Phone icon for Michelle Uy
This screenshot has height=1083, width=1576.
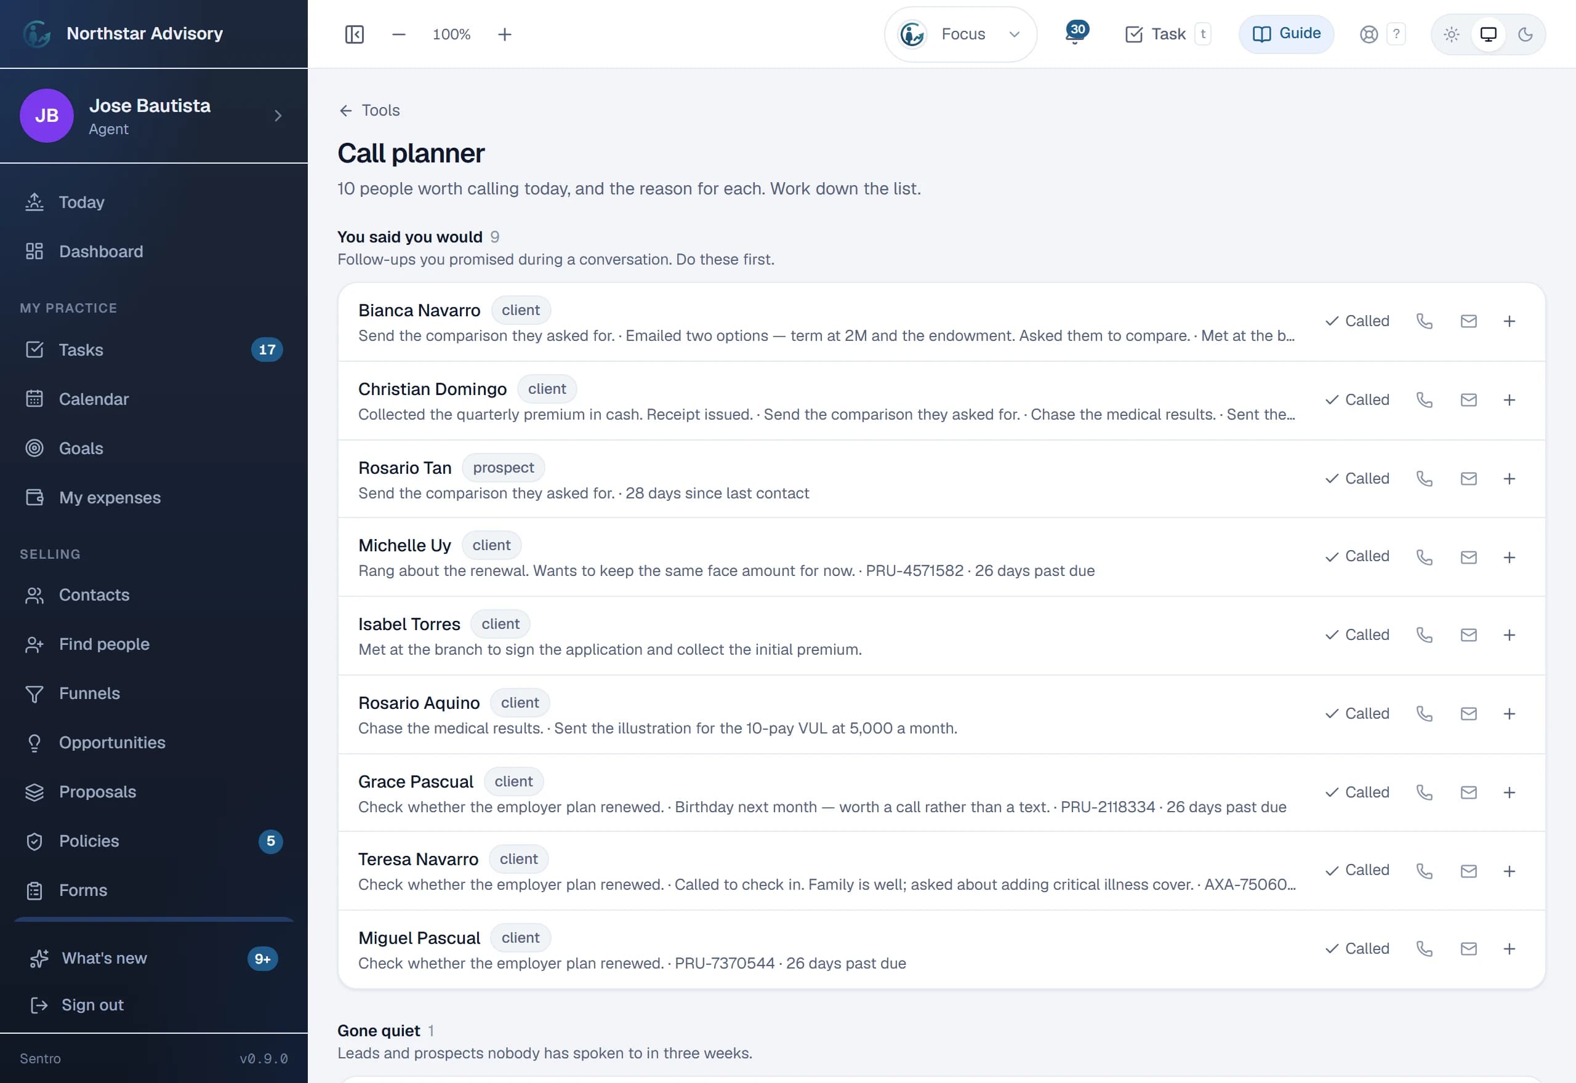pyautogui.click(x=1424, y=557)
